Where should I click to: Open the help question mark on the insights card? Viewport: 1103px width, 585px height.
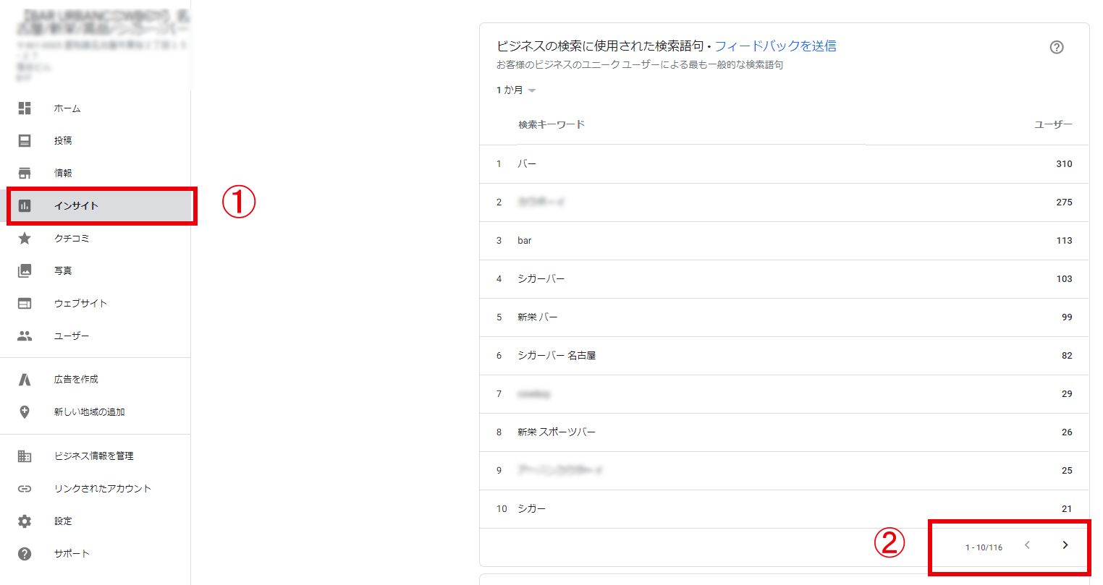click(x=1057, y=46)
